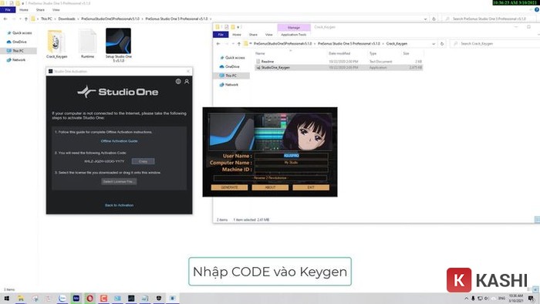Open Opera browser from the taskbar
The height and width of the screenshot is (304, 540).
pyautogui.click(x=90, y=298)
